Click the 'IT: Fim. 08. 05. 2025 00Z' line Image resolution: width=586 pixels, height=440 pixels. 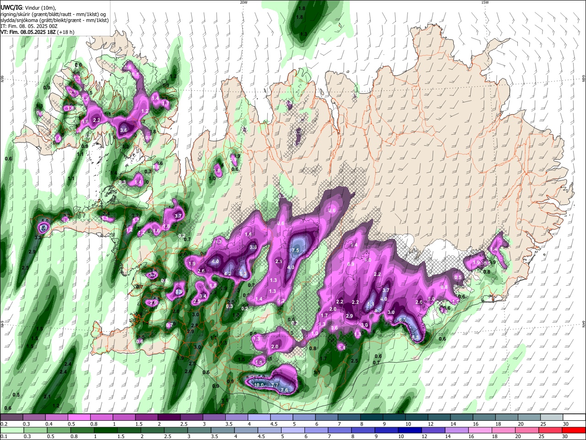(29, 27)
